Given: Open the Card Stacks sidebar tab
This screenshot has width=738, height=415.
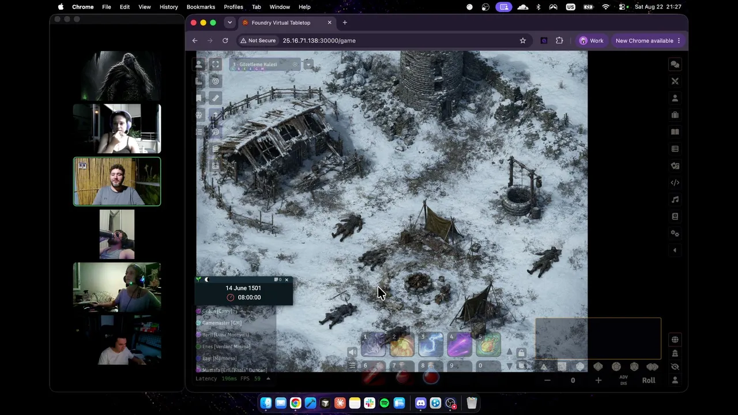Looking at the screenshot, I should pyautogui.click(x=675, y=166).
